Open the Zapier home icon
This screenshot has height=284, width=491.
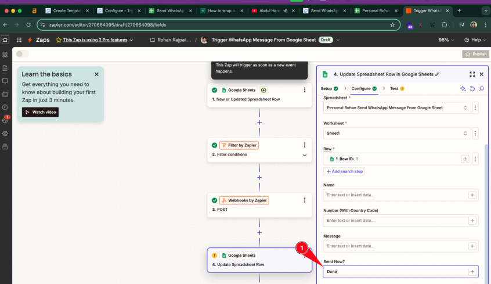click(x=5, y=40)
